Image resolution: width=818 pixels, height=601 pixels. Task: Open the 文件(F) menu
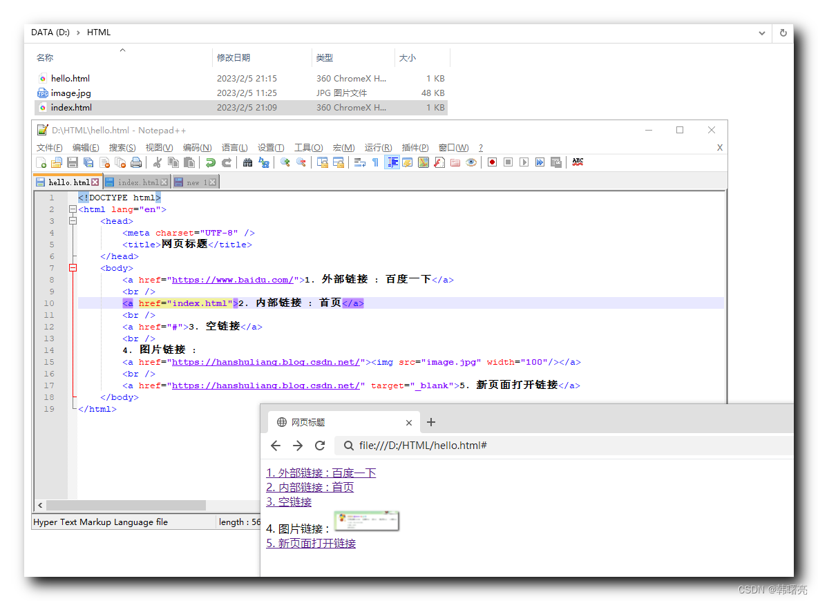49,148
